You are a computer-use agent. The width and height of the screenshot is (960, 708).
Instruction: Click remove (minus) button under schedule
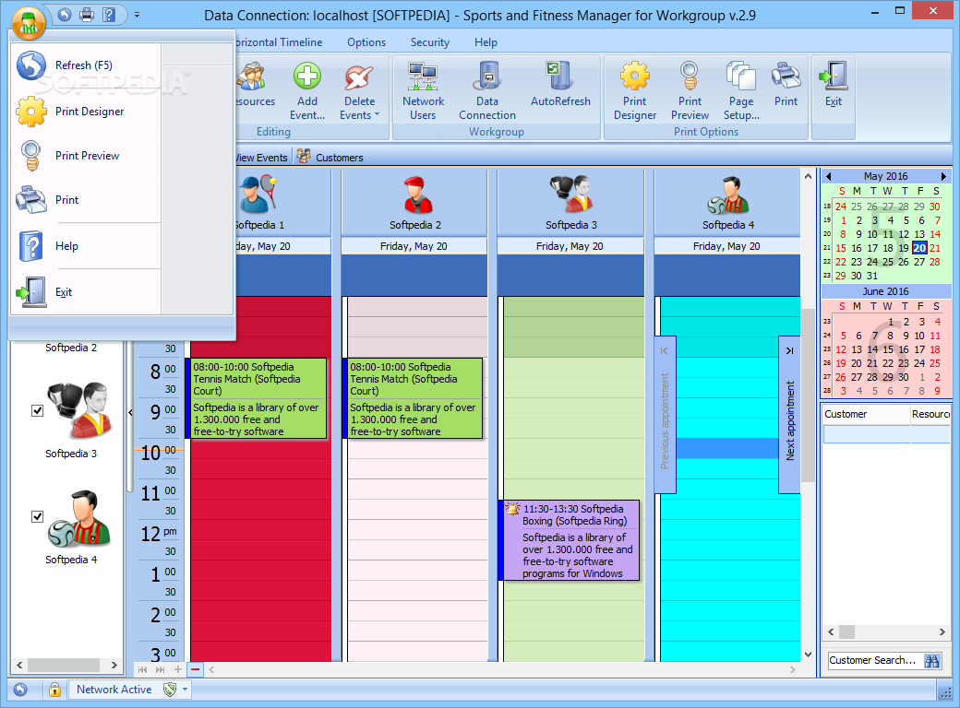click(196, 669)
